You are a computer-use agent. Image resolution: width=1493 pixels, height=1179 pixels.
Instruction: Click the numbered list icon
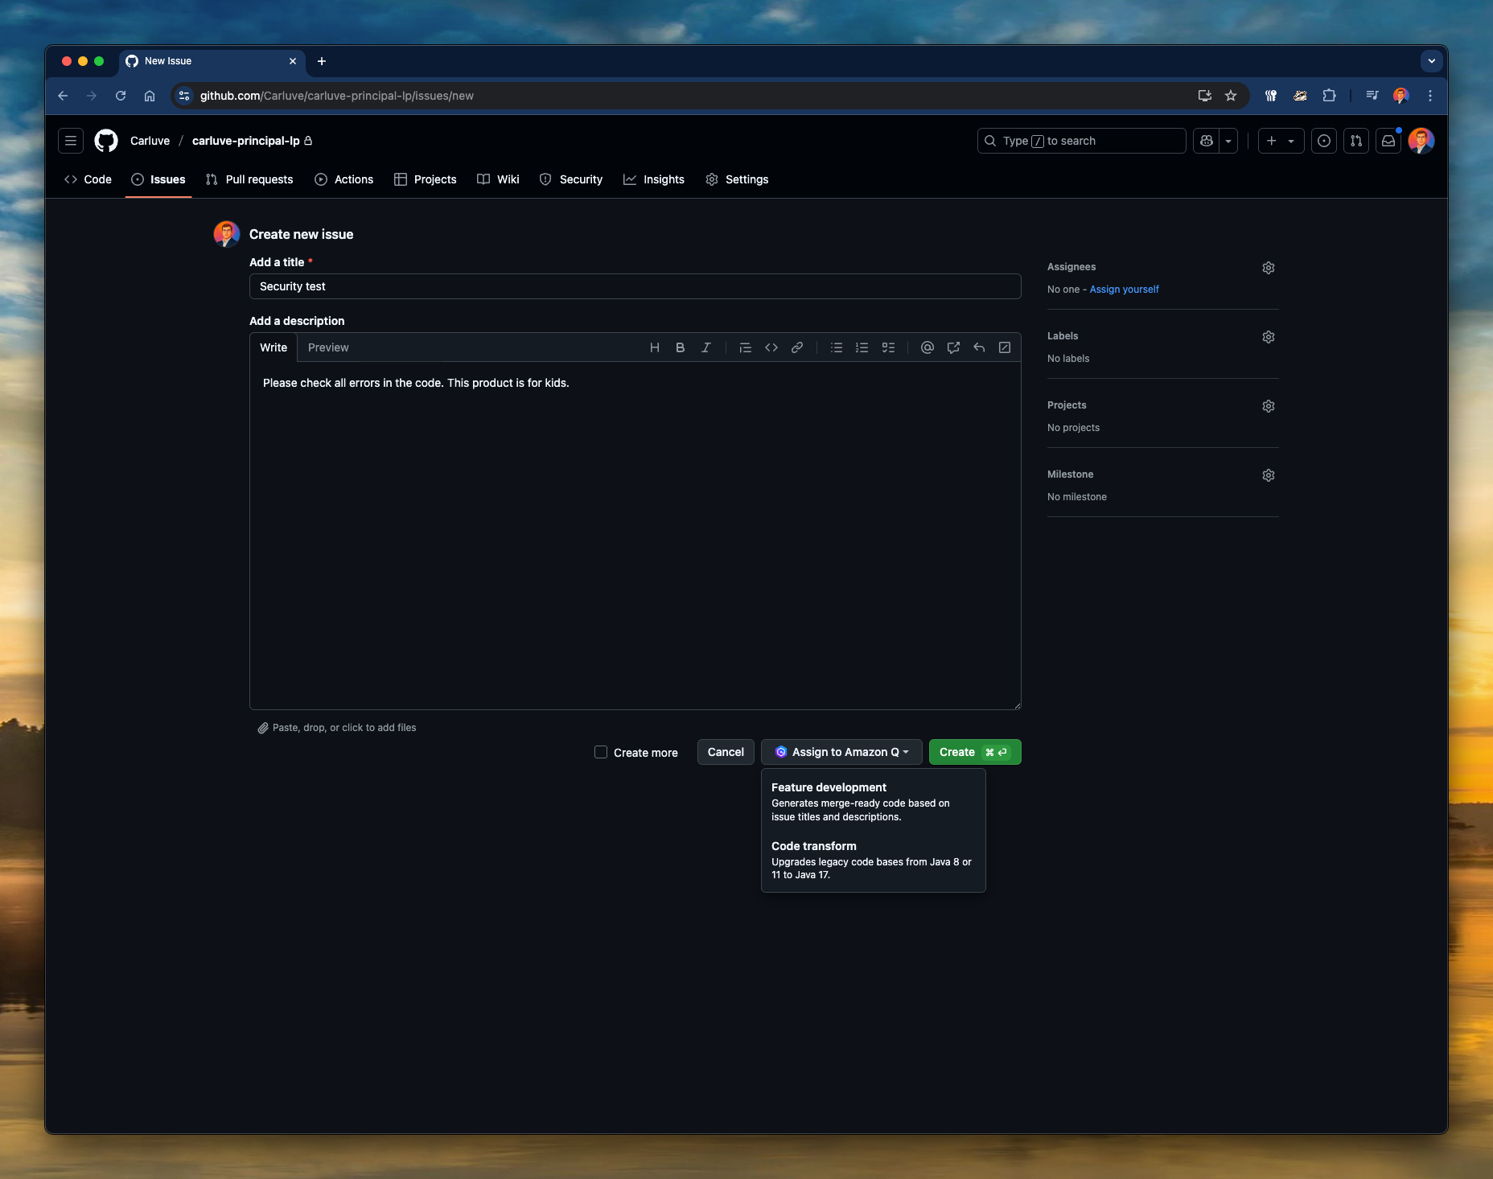[x=862, y=347]
